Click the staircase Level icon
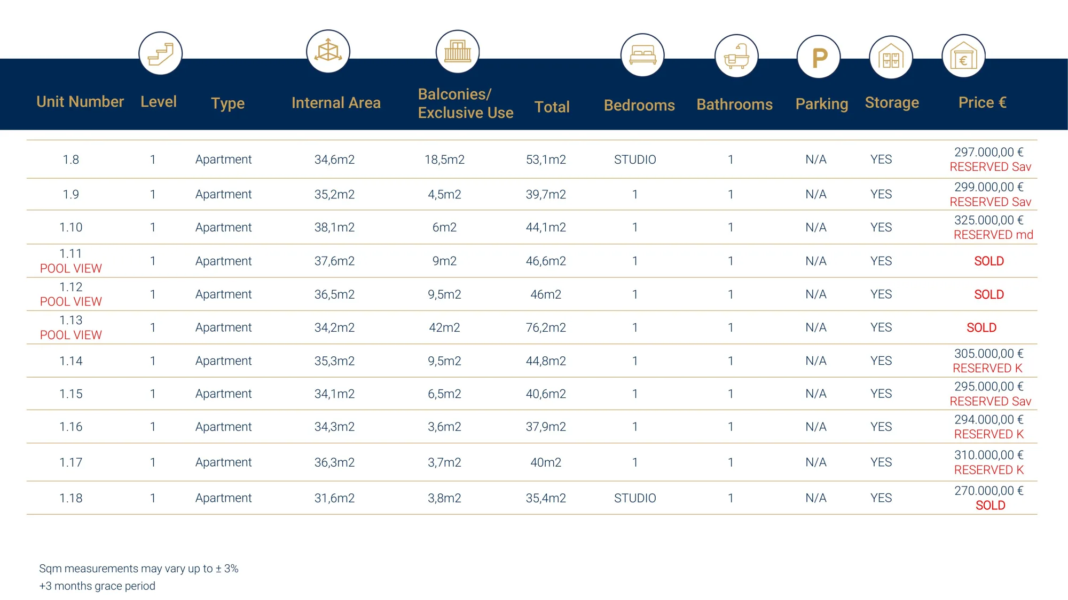The image size is (1068, 600). [161, 53]
